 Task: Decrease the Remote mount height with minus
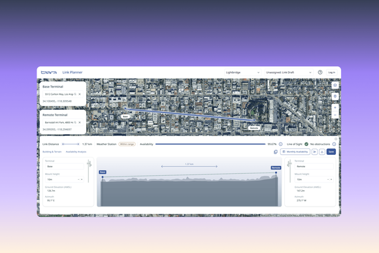(x=328, y=180)
